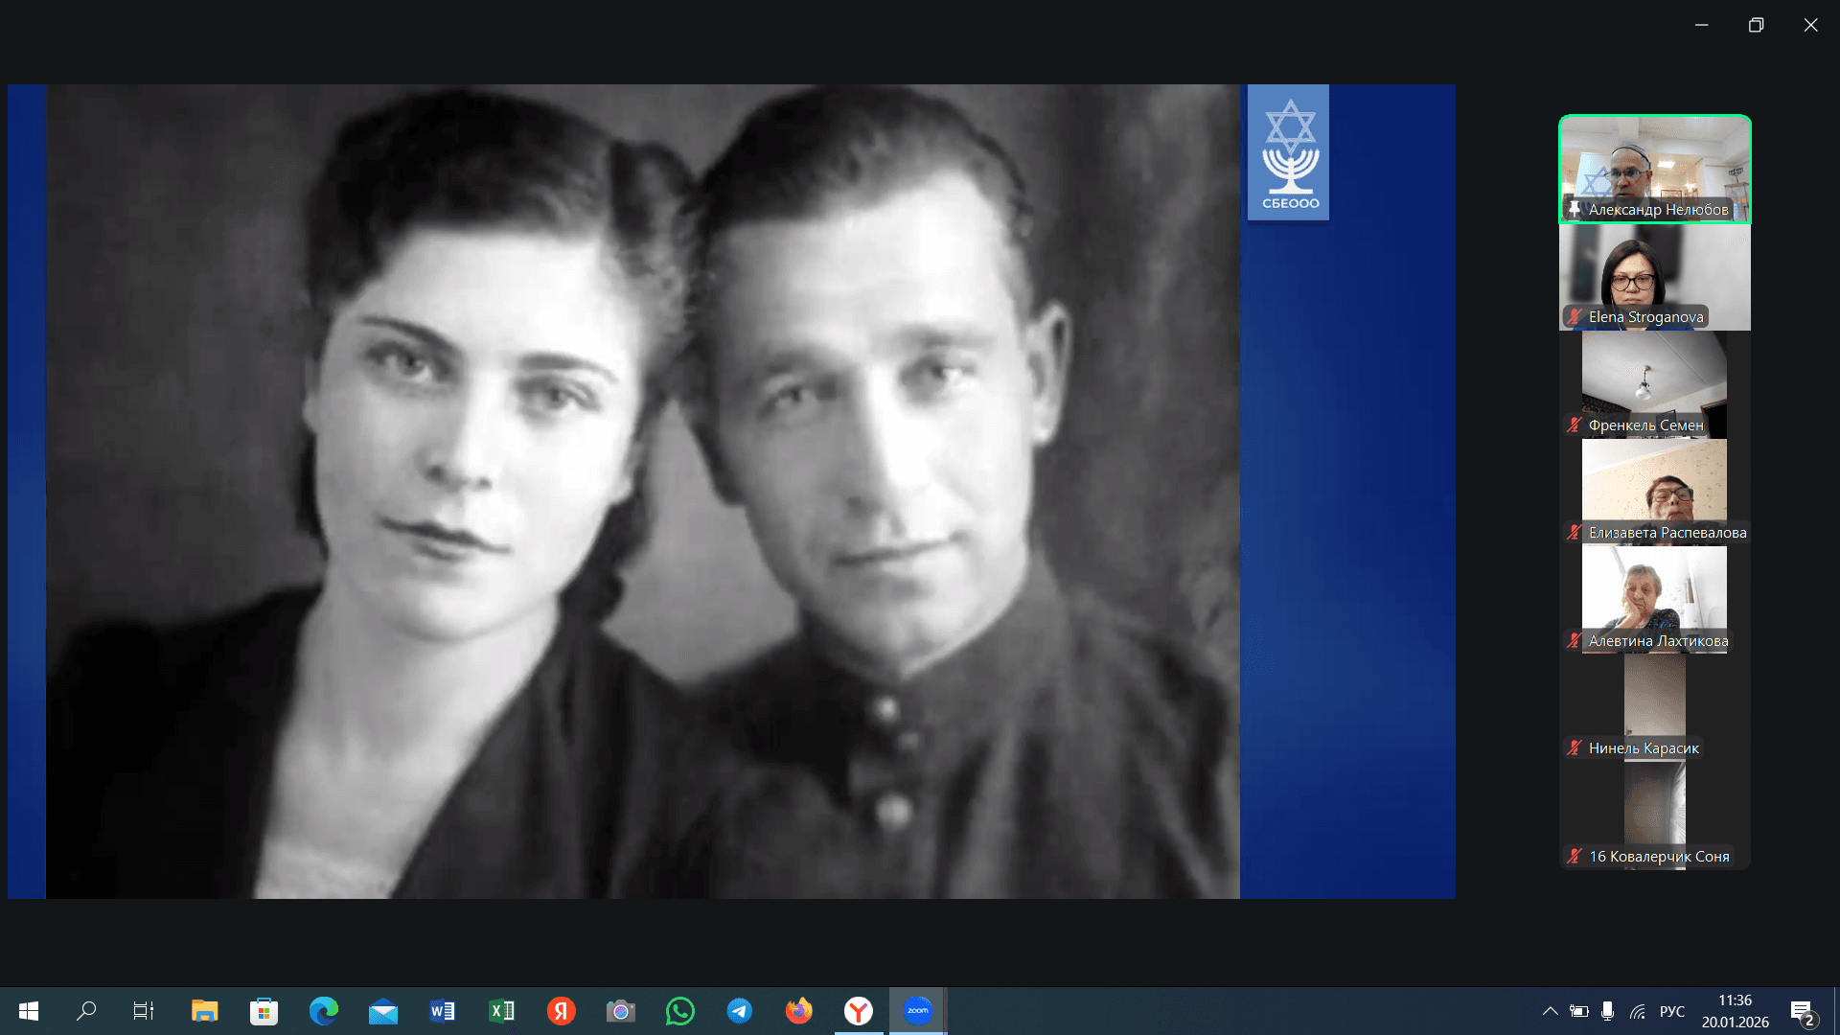Viewport: 1840px width, 1035px height.
Task: Open Microsoft Excel from taskbar
Action: click(x=501, y=1011)
